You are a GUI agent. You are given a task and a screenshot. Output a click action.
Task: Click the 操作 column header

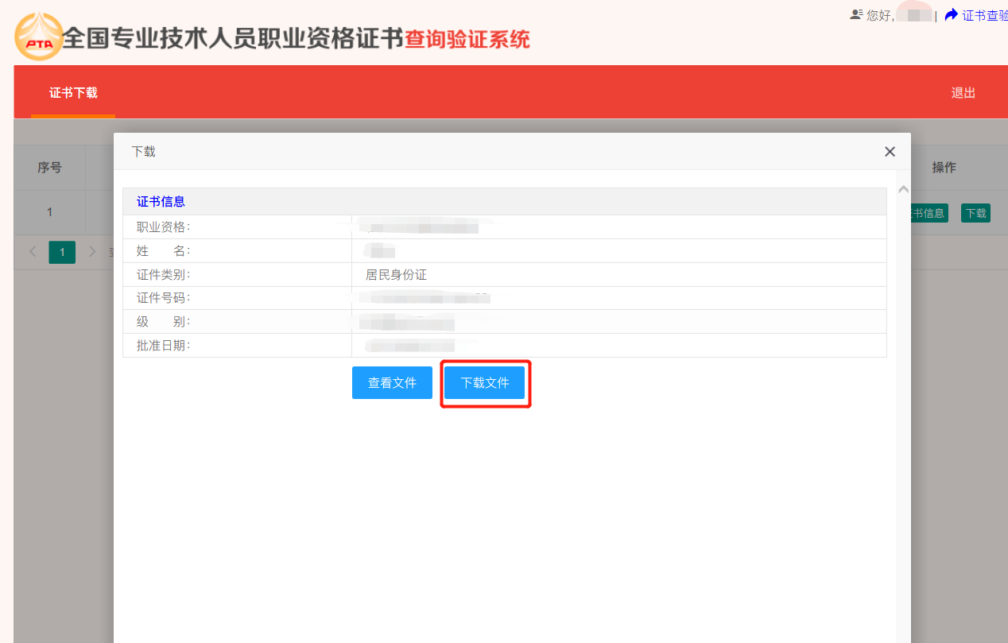tap(944, 168)
